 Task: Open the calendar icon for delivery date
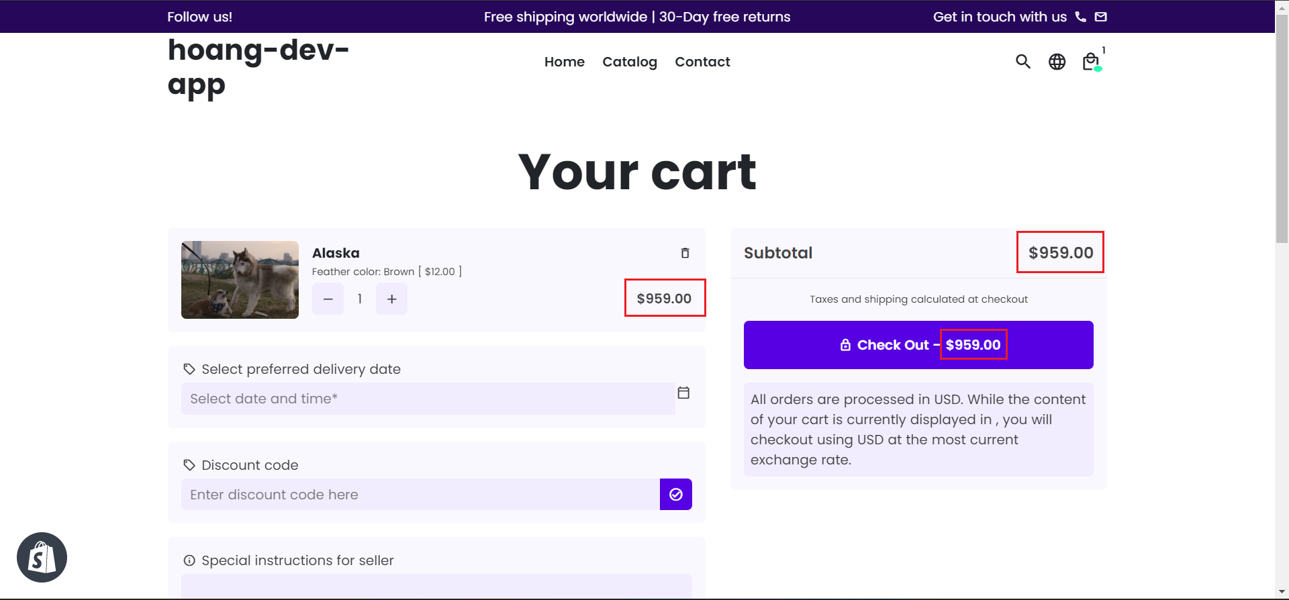(x=683, y=393)
